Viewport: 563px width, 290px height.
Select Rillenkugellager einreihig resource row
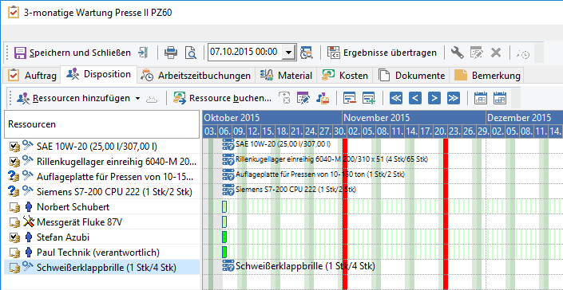(102, 162)
